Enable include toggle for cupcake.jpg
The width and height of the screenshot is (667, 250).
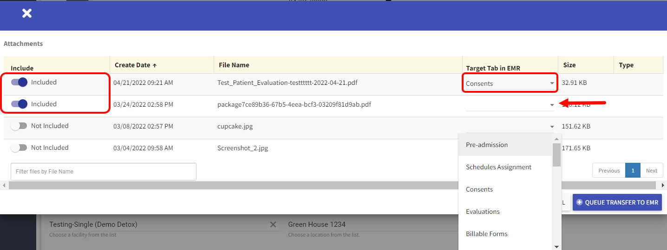coord(19,126)
